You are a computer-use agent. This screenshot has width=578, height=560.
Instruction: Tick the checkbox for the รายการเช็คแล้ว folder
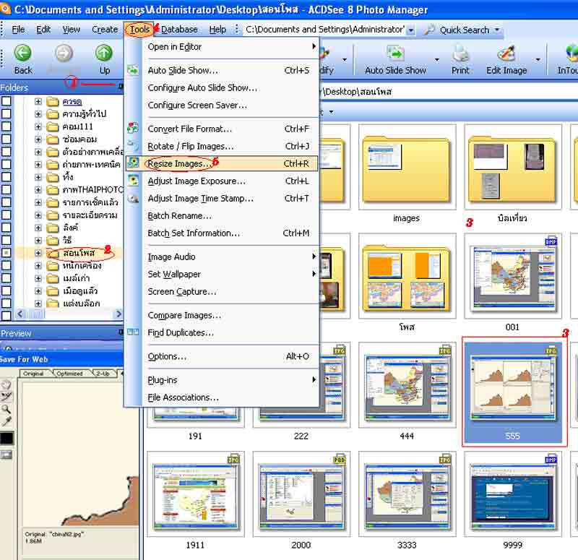[7, 202]
